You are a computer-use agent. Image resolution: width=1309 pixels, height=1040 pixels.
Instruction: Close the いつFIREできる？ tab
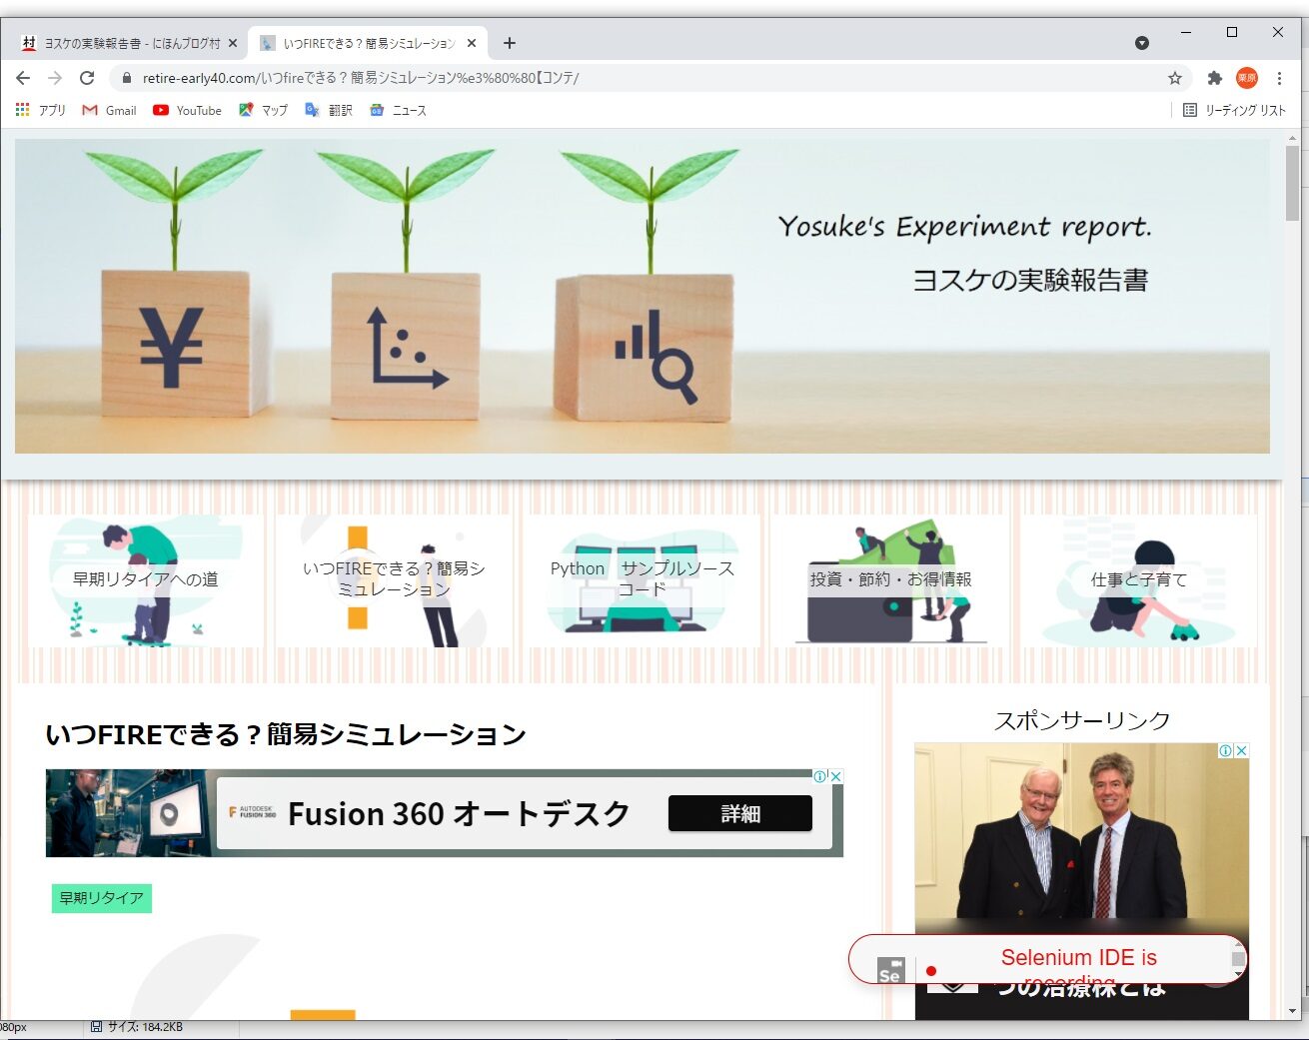[x=472, y=43]
